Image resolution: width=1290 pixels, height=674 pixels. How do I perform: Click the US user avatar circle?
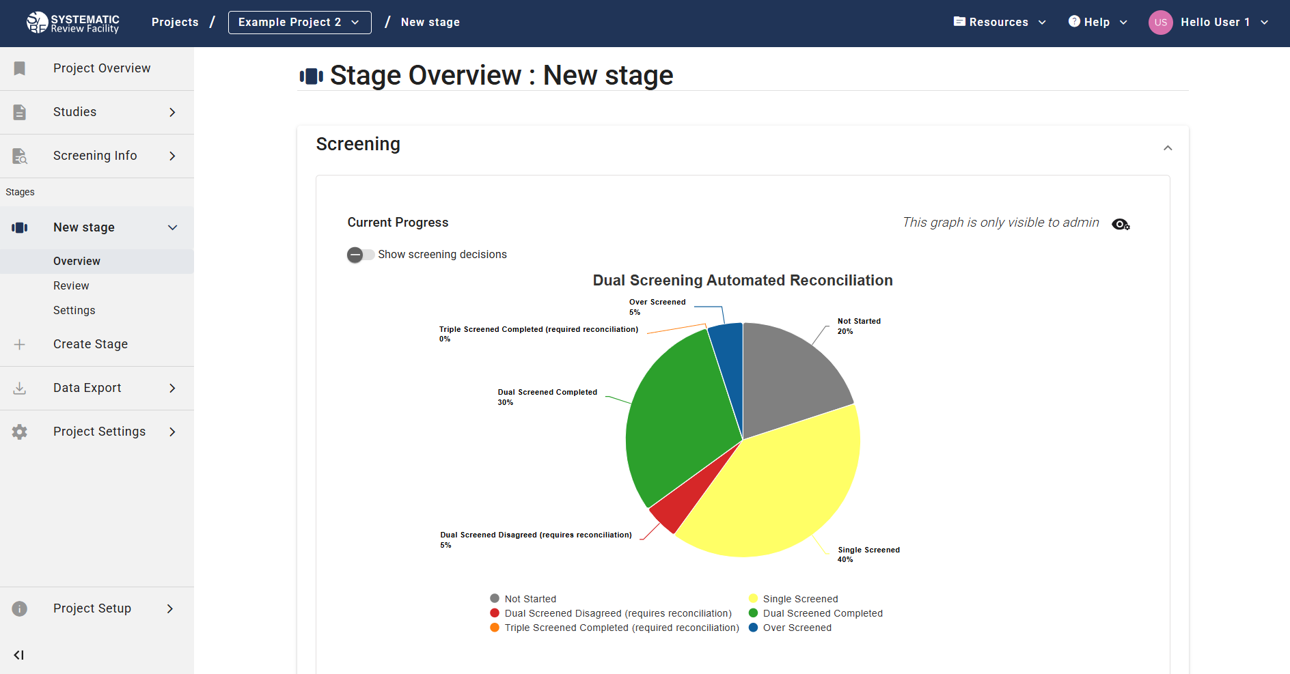coord(1160,22)
